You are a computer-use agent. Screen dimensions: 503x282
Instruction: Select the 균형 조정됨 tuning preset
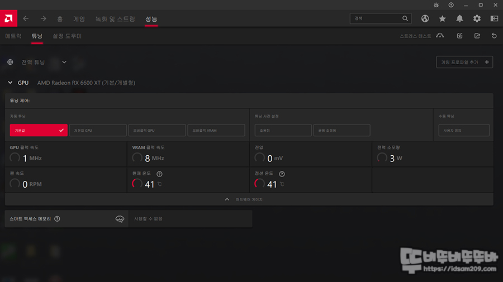(341, 131)
